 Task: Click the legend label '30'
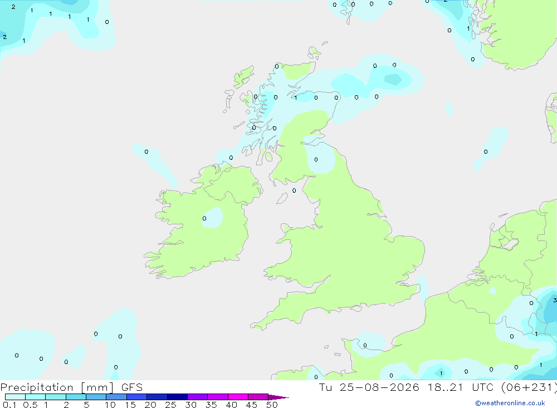tap(190, 405)
